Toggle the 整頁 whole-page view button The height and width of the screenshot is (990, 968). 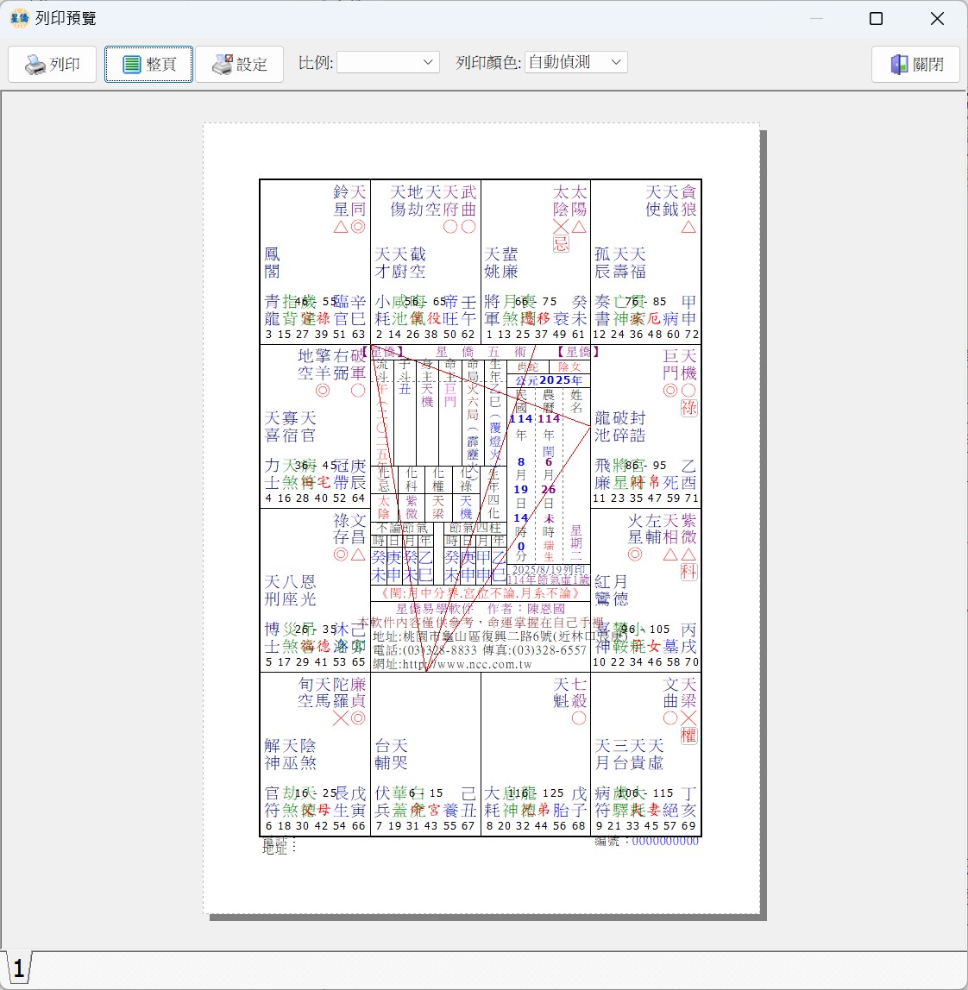tap(148, 65)
